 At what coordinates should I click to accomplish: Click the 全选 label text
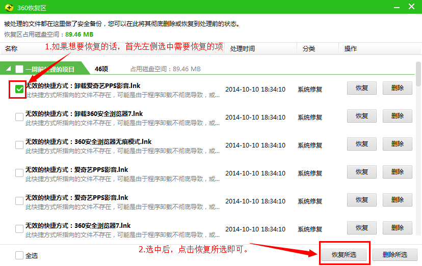(x=32, y=255)
